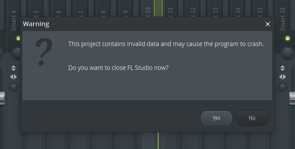
Task: Toggle the green mute LED on Insert 4
Action: tap(18, 38)
